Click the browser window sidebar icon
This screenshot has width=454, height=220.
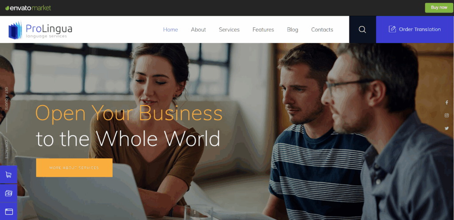coord(9,212)
